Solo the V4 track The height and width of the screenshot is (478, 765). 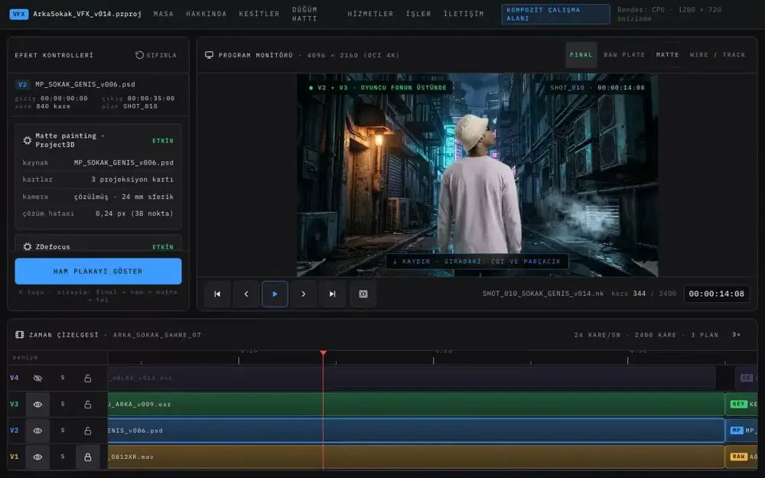(63, 378)
